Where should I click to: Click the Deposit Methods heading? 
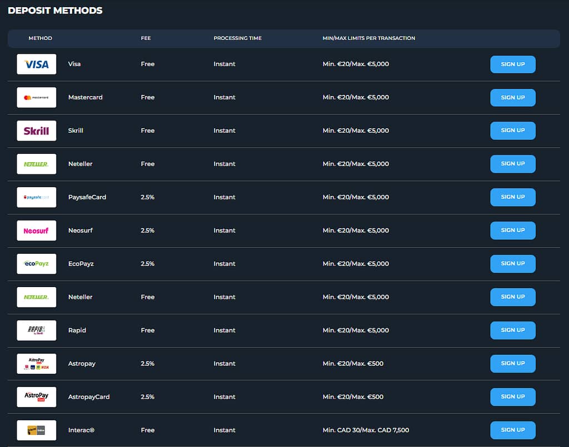point(55,11)
